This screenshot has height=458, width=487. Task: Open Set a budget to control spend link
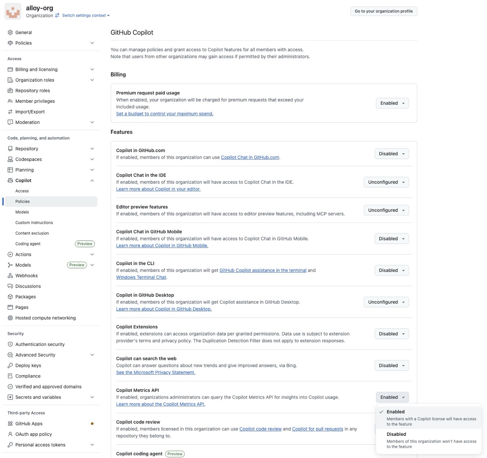(x=164, y=114)
